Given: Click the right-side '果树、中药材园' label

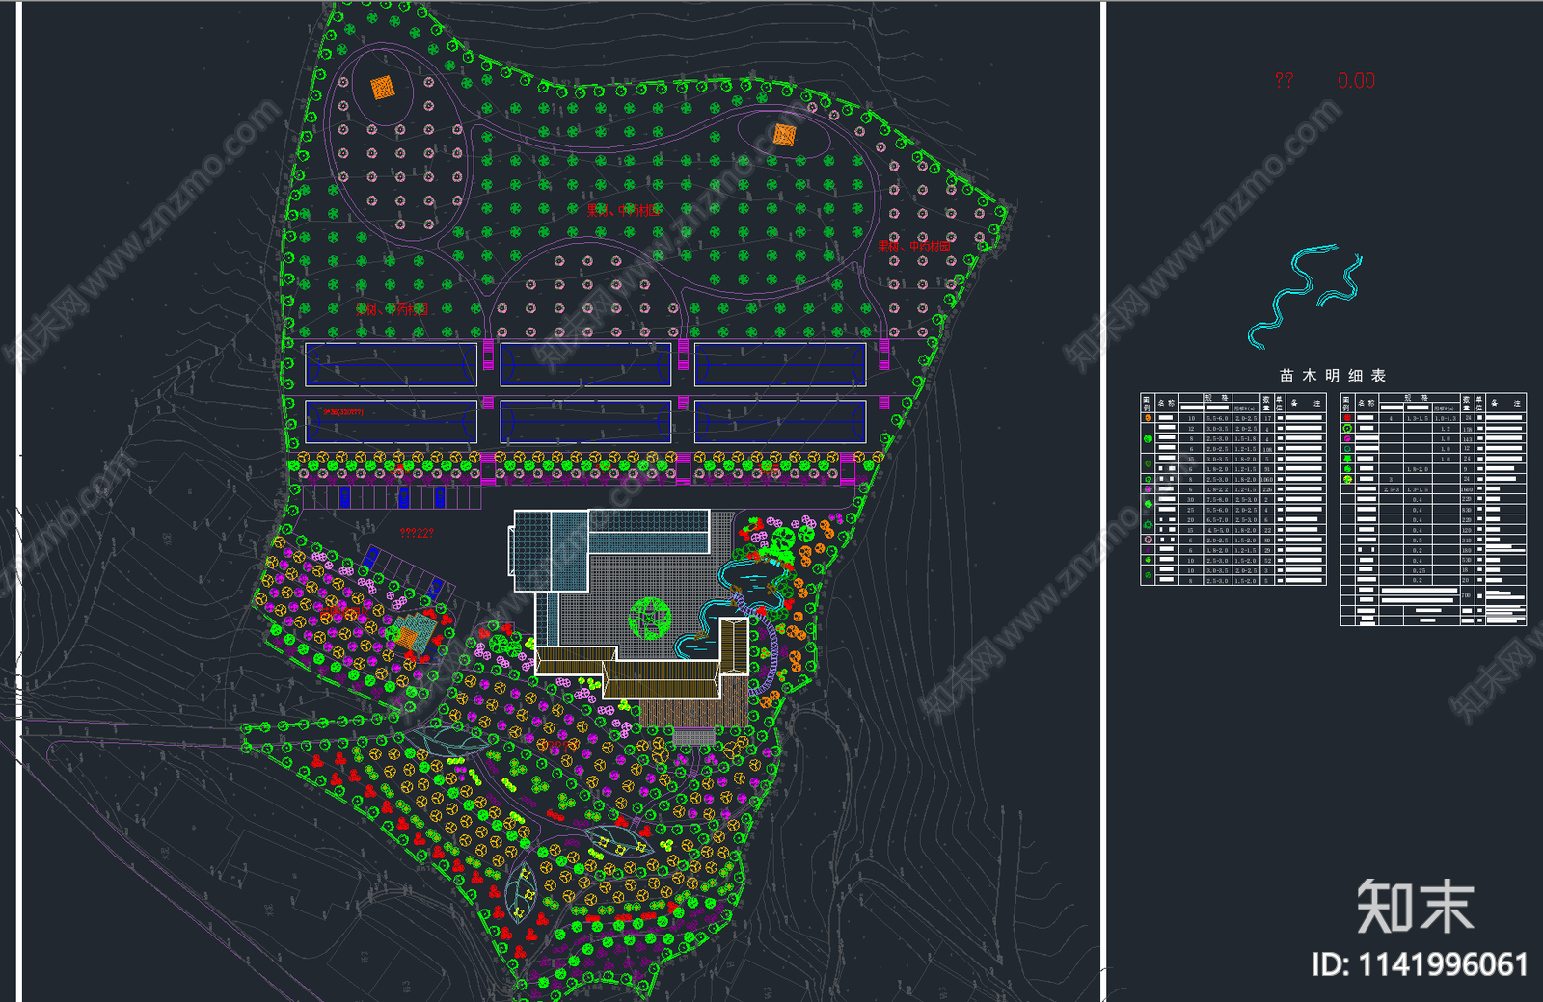Looking at the screenshot, I should 913,247.
